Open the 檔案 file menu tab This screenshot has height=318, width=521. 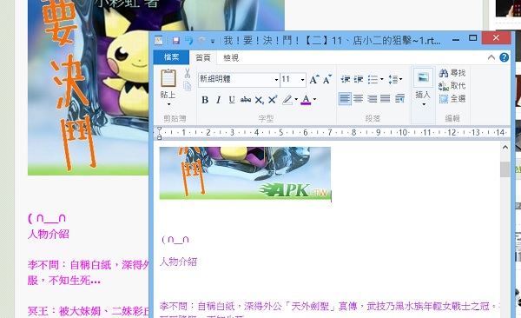click(x=171, y=57)
